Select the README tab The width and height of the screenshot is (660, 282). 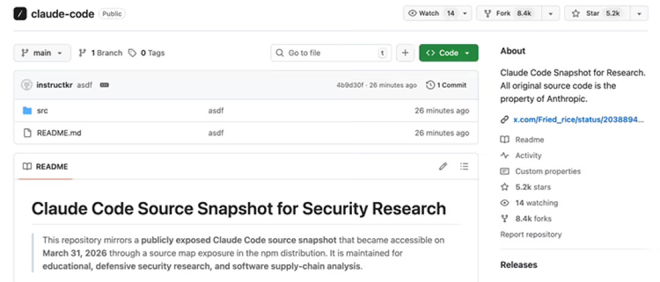pyautogui.click(x=45, y=167)
